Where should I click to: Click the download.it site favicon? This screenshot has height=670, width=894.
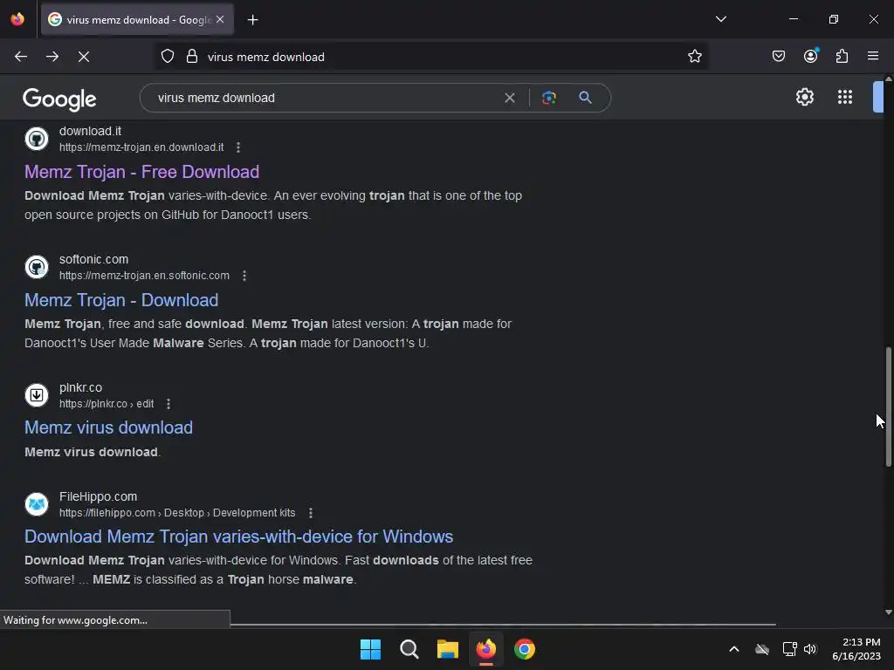(x=37, y=139)
